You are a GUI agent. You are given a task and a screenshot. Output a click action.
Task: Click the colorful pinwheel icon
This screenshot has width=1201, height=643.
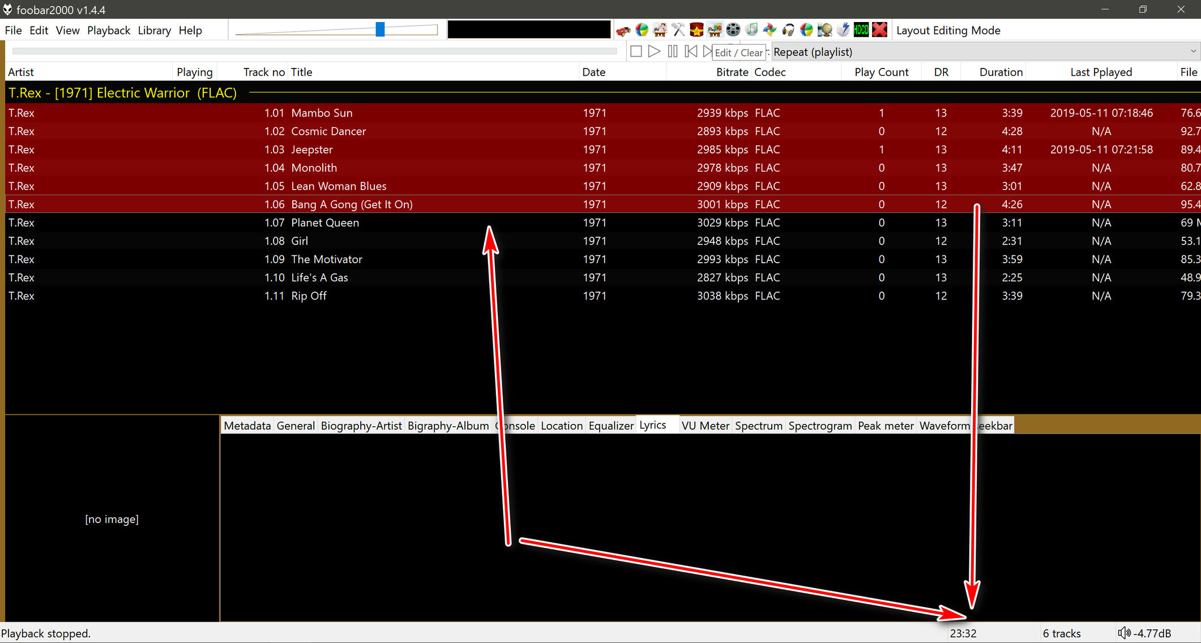[x=770, y=30]
